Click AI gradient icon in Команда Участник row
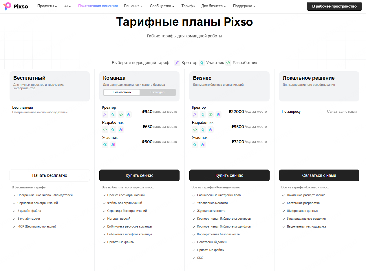 113,144
